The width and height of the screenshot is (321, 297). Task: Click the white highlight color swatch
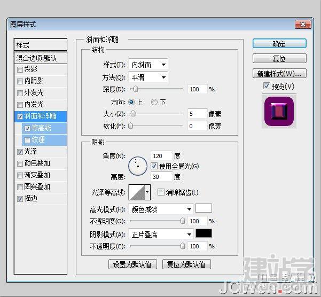[x=203, y=208]
